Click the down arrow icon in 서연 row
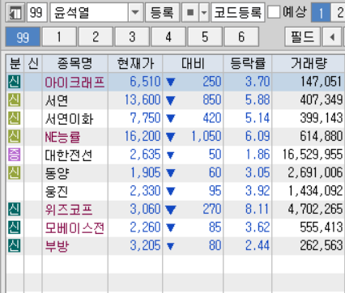Screen dimensions: 345x293 [x=171, y=100]
